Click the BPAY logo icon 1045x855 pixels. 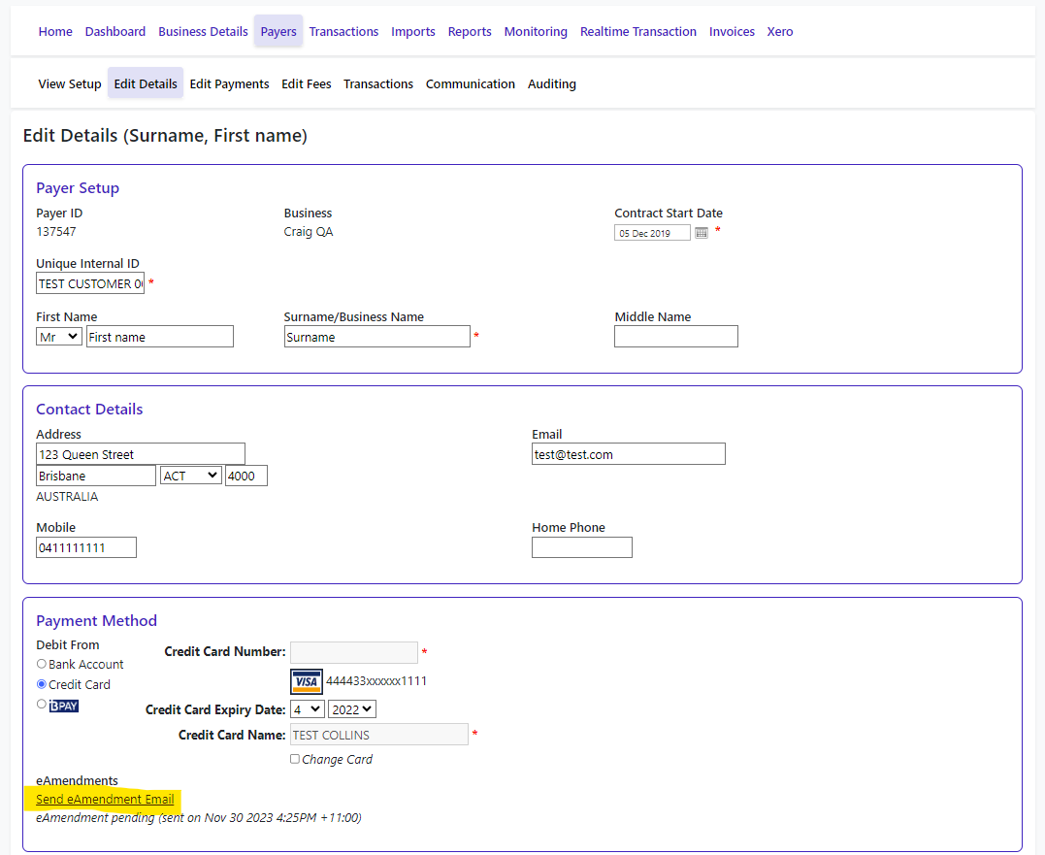[64, 706]
